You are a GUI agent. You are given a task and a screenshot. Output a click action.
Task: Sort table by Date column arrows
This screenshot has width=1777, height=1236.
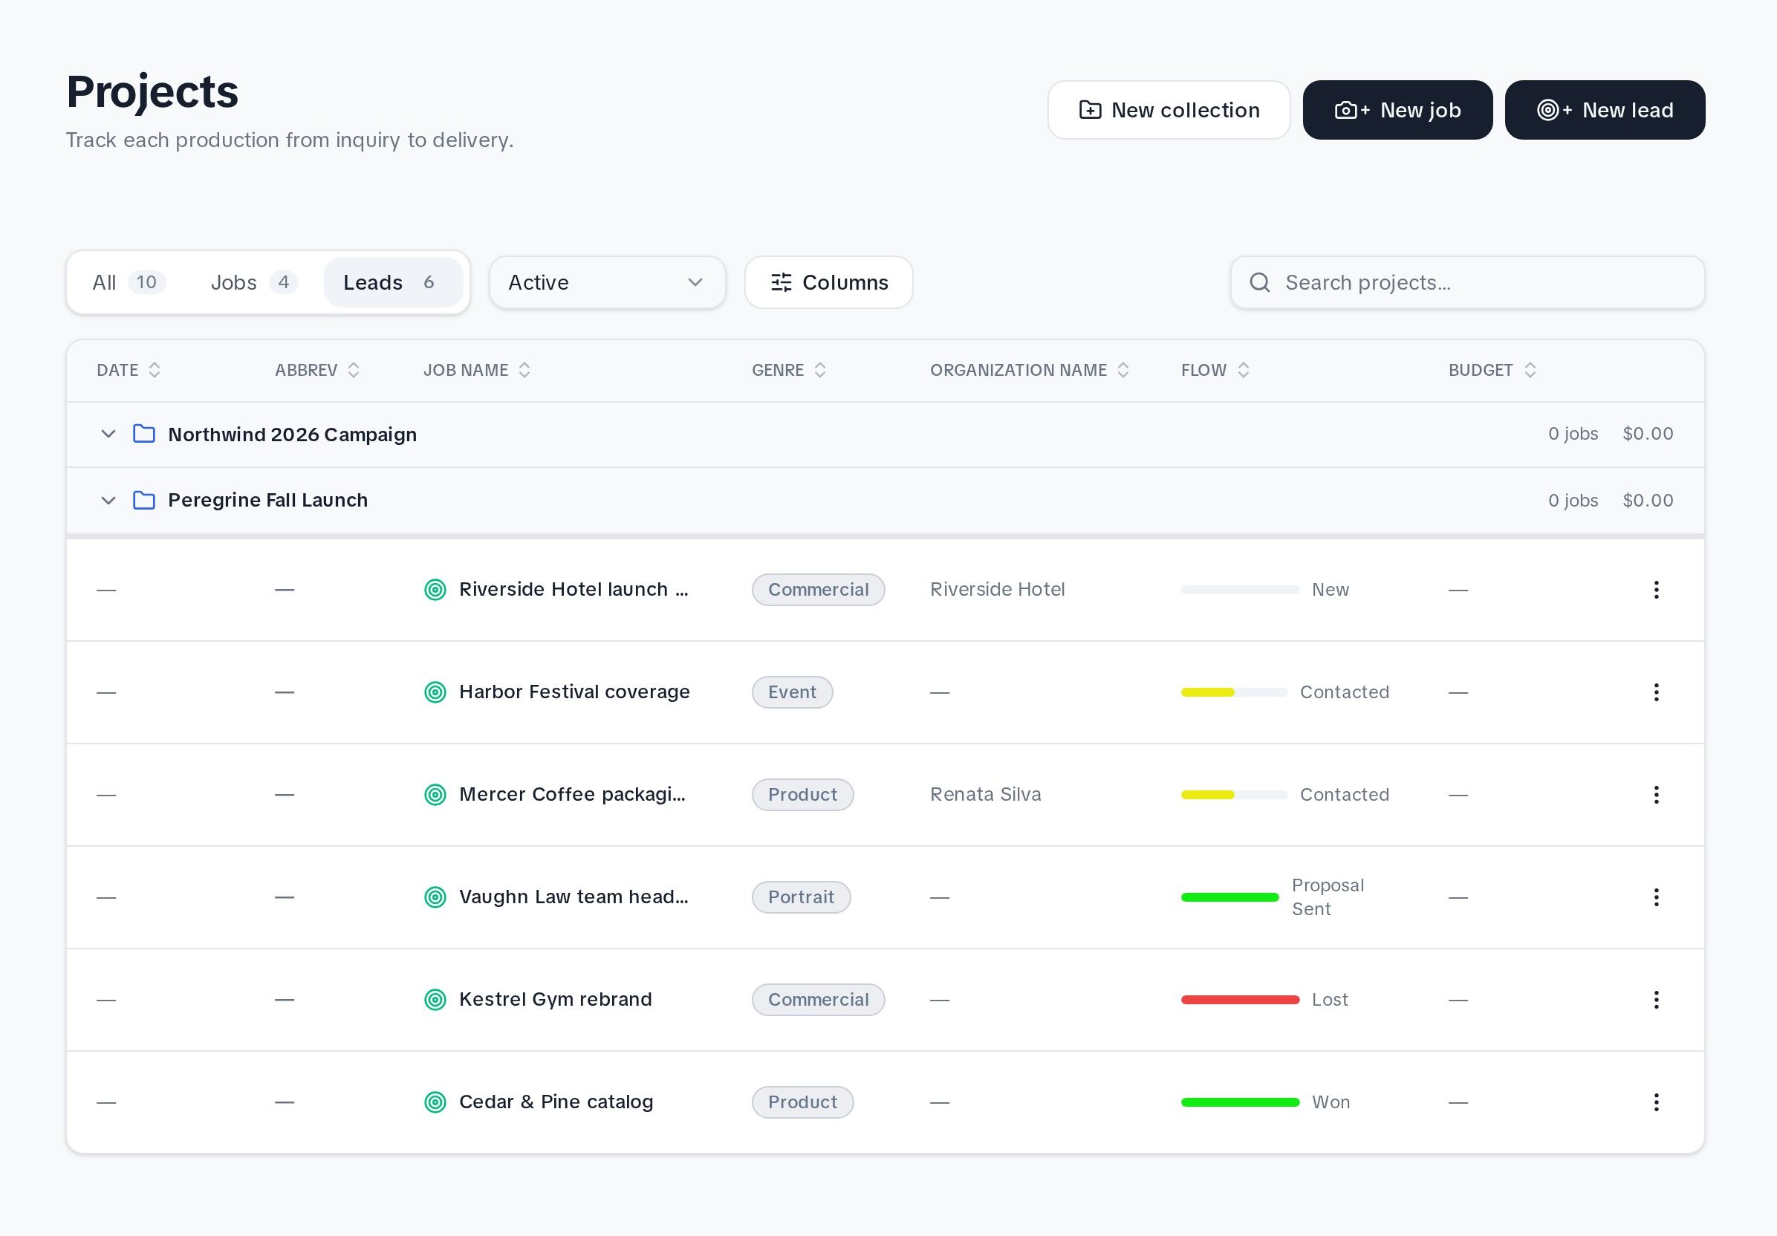point(155,370)
